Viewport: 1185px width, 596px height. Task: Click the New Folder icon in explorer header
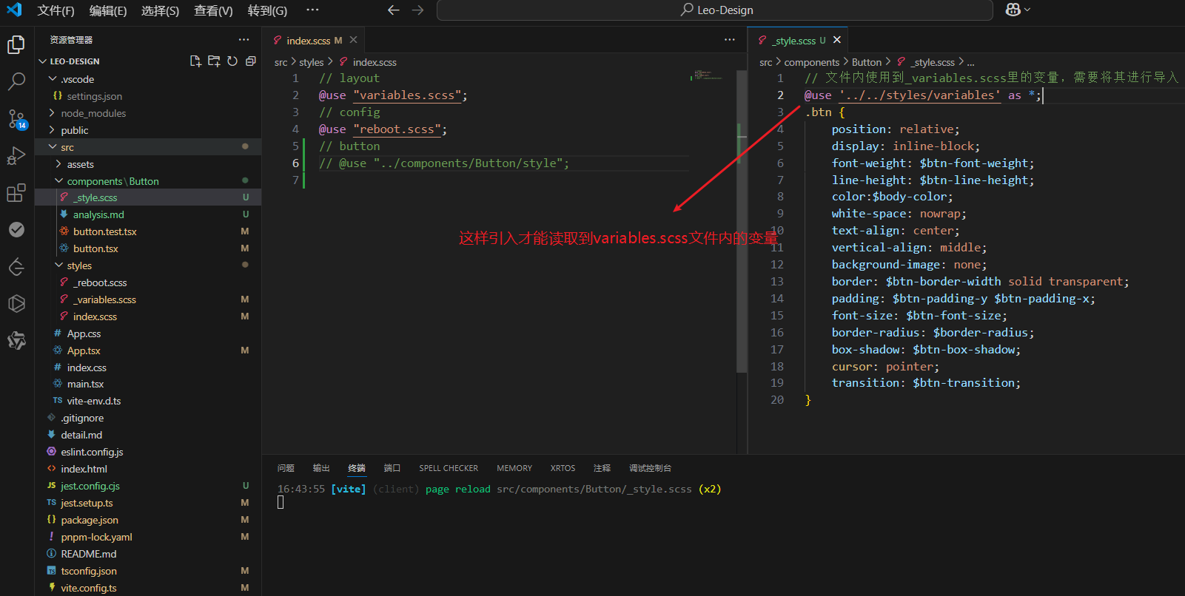coord(214,61)
